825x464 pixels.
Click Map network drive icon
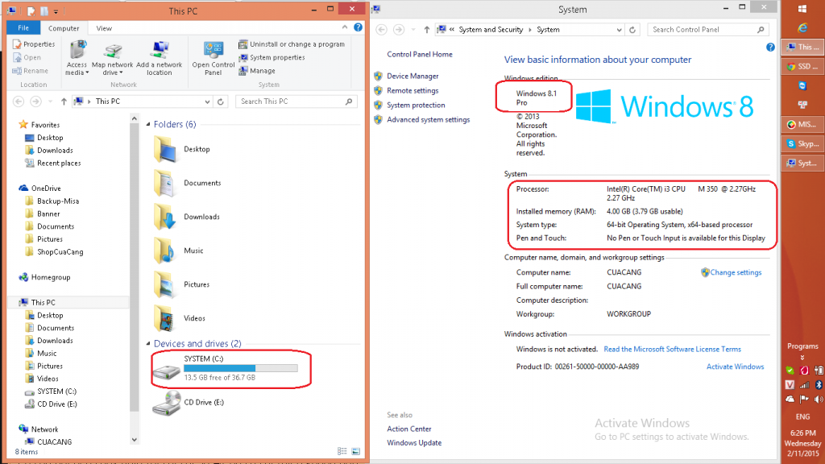[x=113, y=51]
